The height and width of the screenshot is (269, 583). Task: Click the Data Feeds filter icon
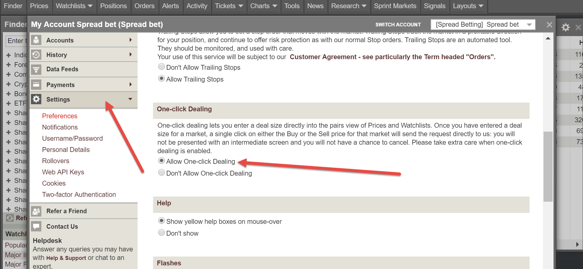tap(36, 69)
